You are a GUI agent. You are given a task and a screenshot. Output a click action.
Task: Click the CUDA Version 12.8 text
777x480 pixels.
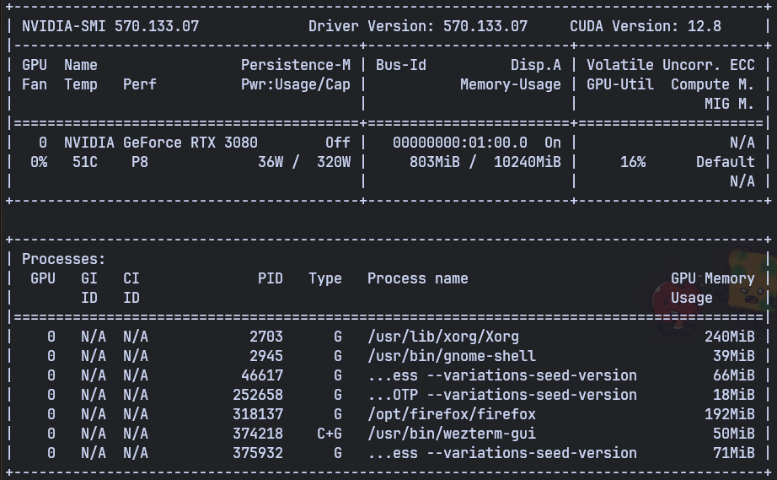(x=645, y=26)
